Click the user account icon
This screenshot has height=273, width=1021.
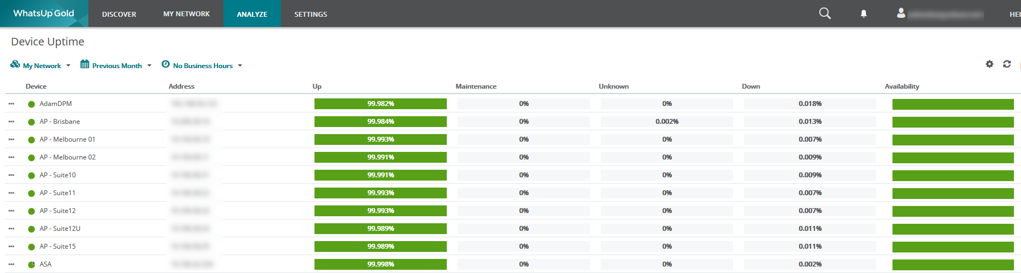coord(901,14)
